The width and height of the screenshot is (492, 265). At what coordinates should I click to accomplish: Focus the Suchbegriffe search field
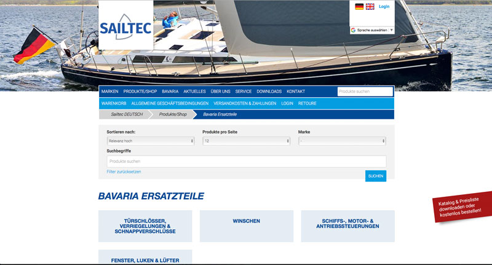[247, 162]
